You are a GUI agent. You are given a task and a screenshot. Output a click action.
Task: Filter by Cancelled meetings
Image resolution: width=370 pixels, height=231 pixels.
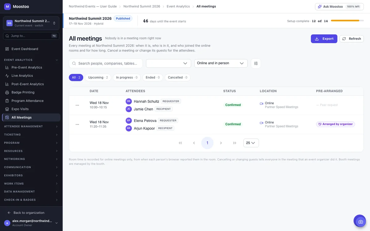click(x=178, y=78)
